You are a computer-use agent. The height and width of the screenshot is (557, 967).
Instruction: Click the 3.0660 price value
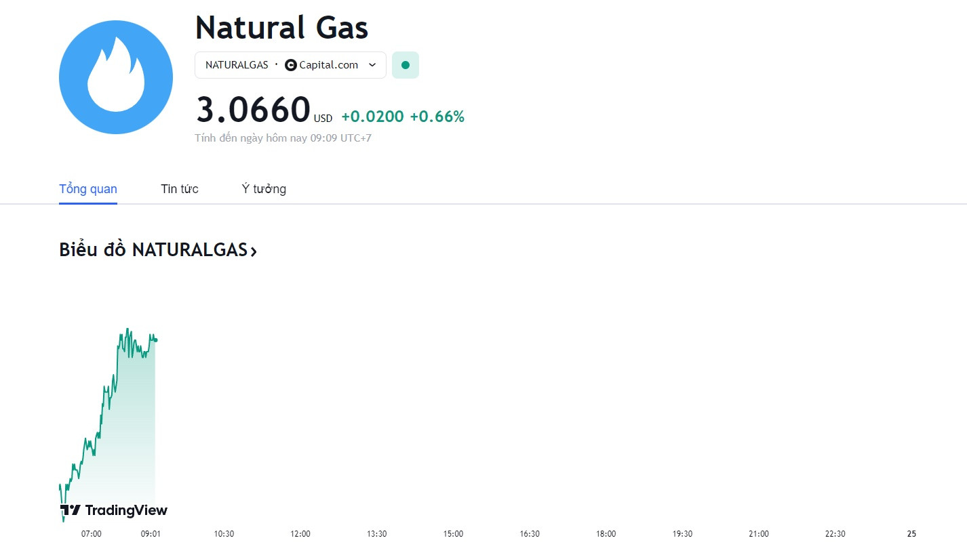[253, 110]
